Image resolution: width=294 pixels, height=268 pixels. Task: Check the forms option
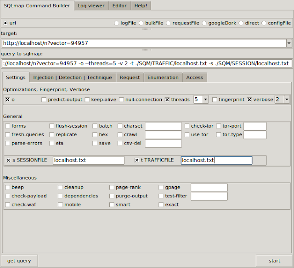pyautogui.click(x=7, y=126)
